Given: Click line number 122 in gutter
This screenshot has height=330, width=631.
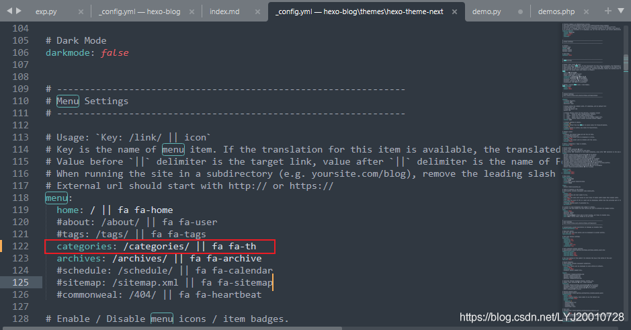Looking at the screenshot, I should (x=21, y=246).
